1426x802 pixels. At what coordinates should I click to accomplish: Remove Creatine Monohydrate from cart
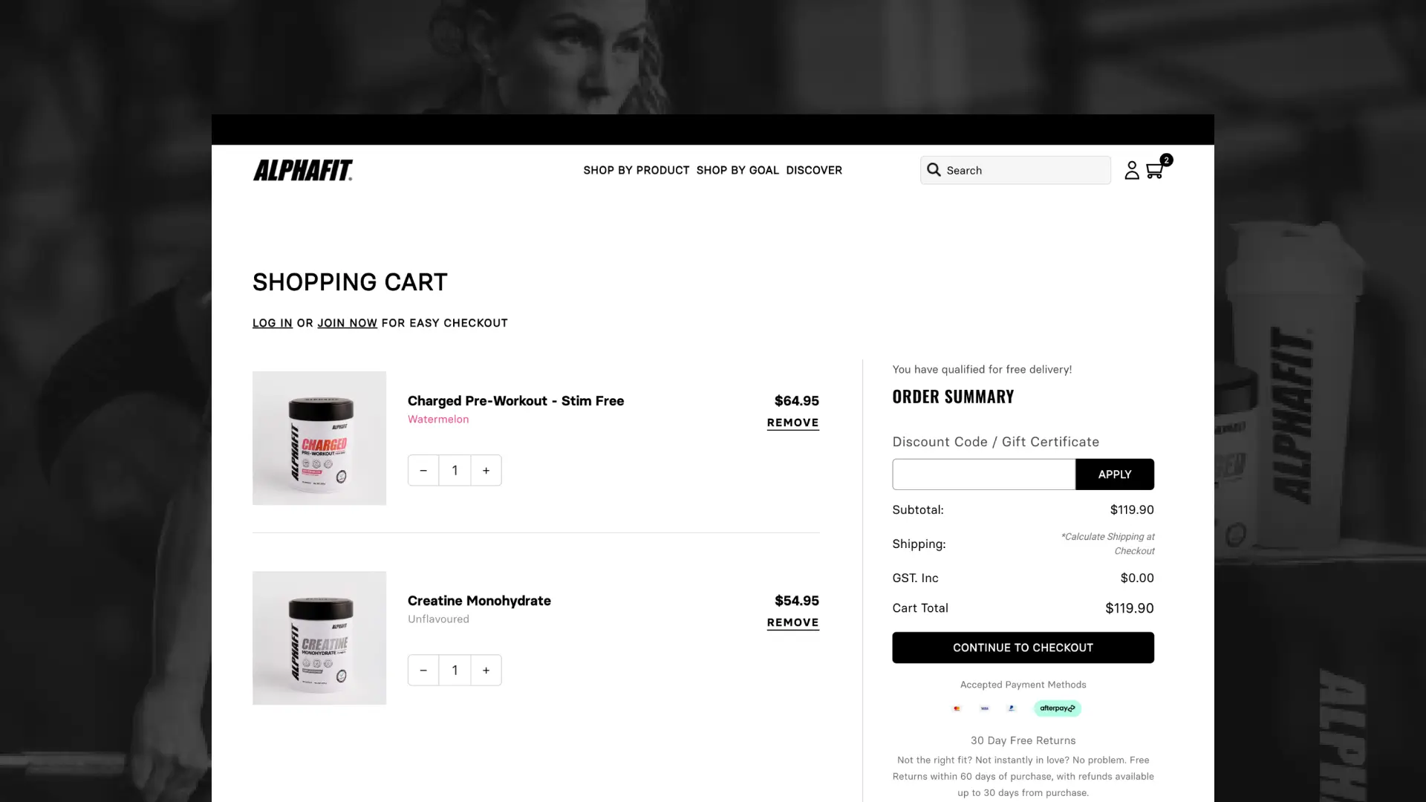point(792,622)
